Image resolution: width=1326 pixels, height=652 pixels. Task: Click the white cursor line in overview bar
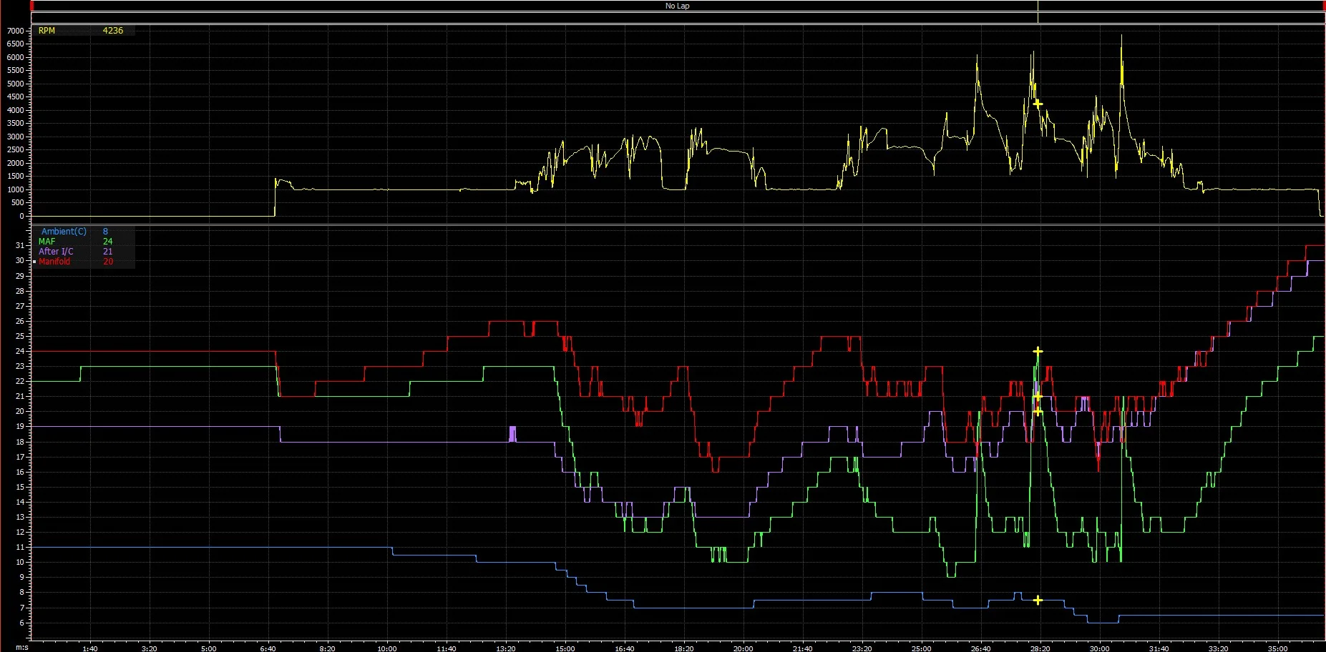pyautogui.click(x=1038, y=11)
